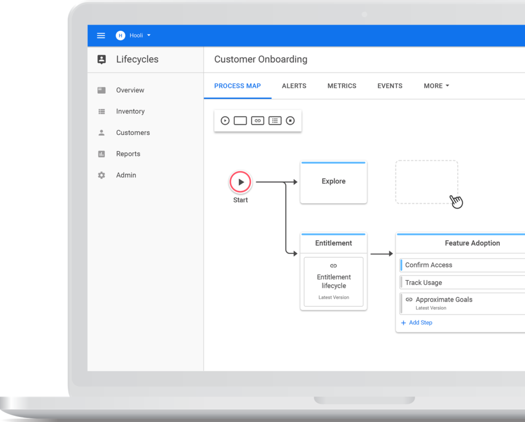This screenshot has width=525, height=422.
Task: Select the Entitlement stage header
Action: pos(333,243)
